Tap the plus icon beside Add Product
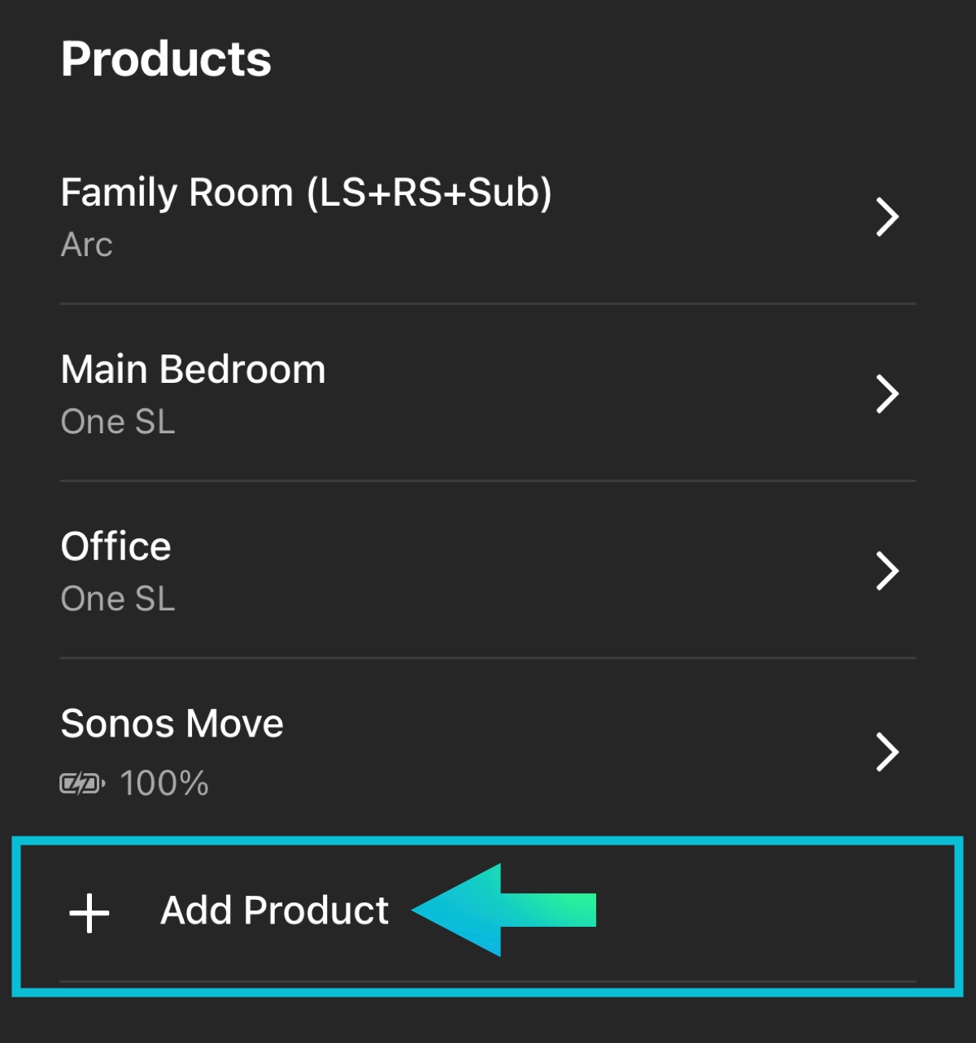 89,912
